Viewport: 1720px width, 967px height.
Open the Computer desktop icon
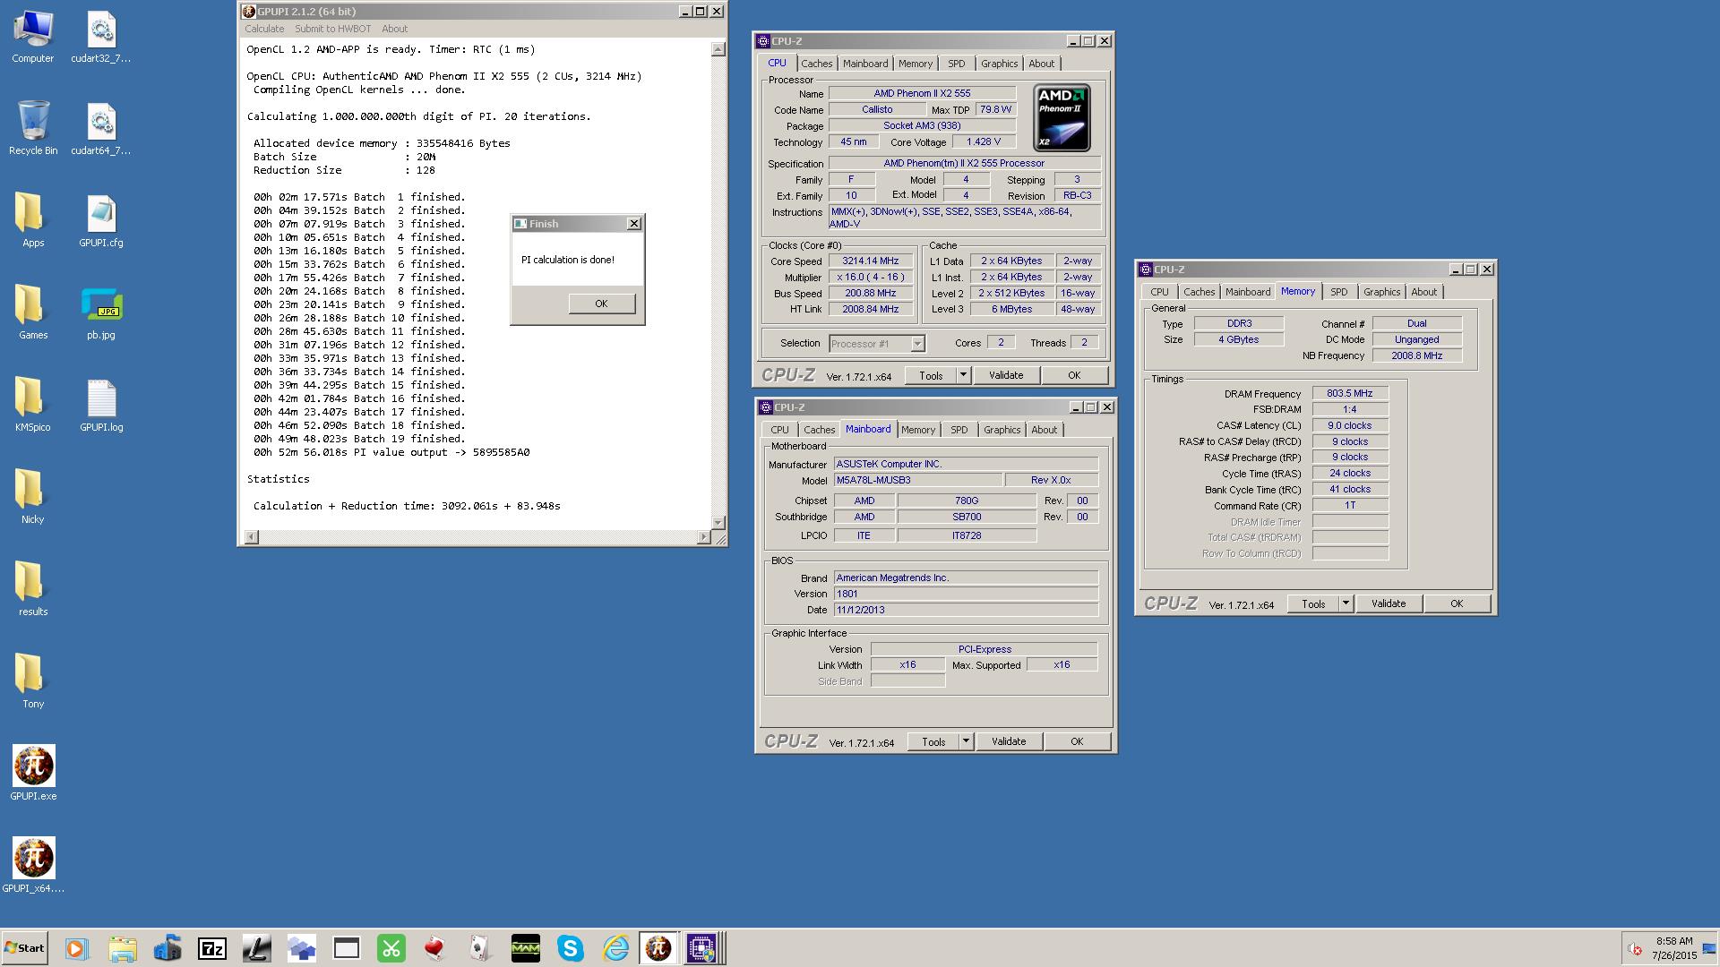33,37
